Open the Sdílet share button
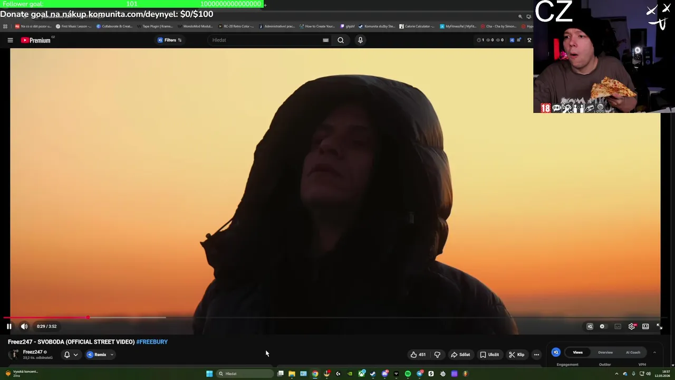The height and width of the screenshot is (380, 675). coord(460,355)
